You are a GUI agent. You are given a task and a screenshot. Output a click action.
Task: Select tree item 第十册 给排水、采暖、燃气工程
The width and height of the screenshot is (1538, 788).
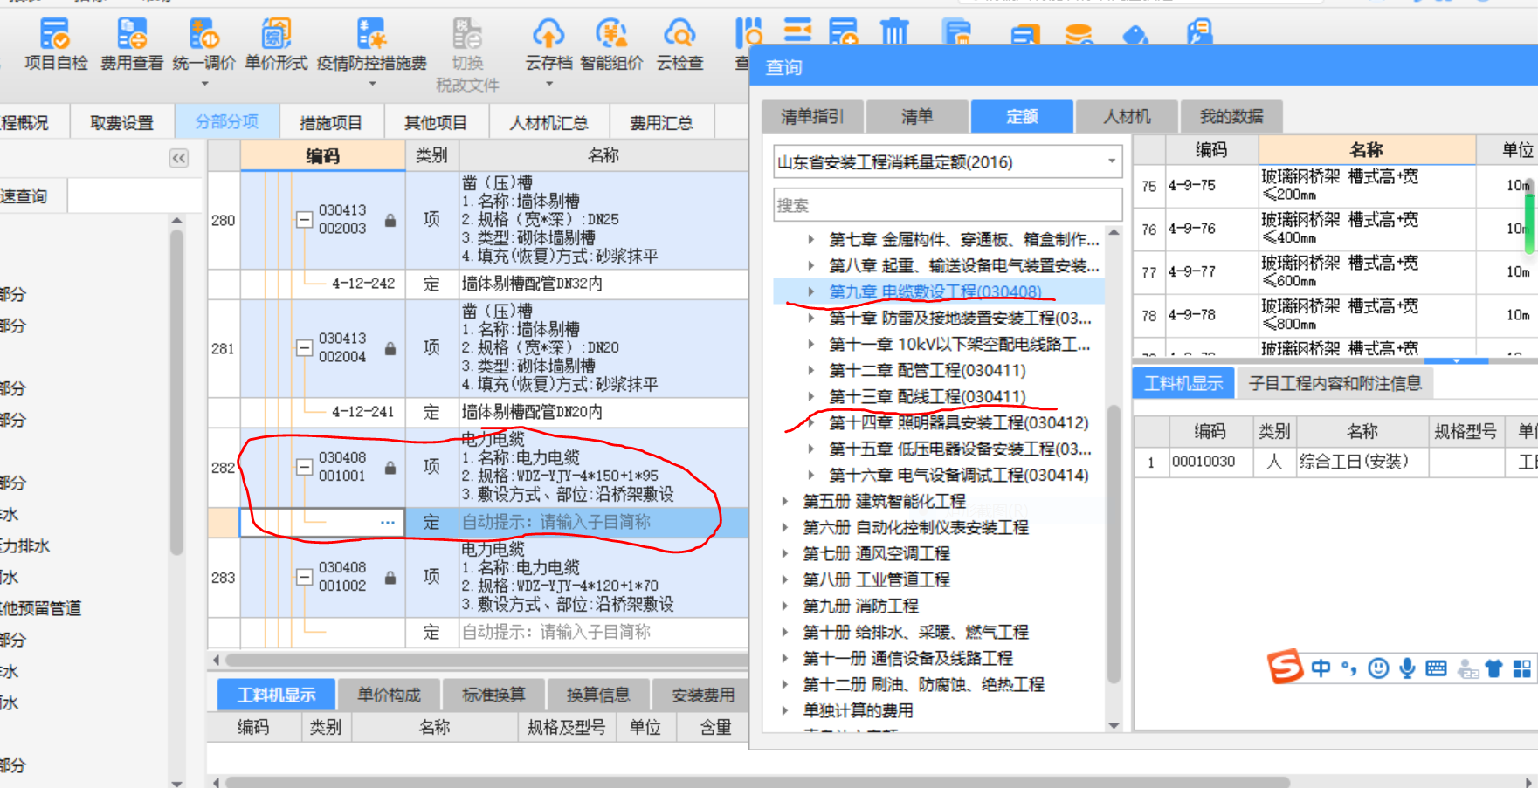pos(915,632)
